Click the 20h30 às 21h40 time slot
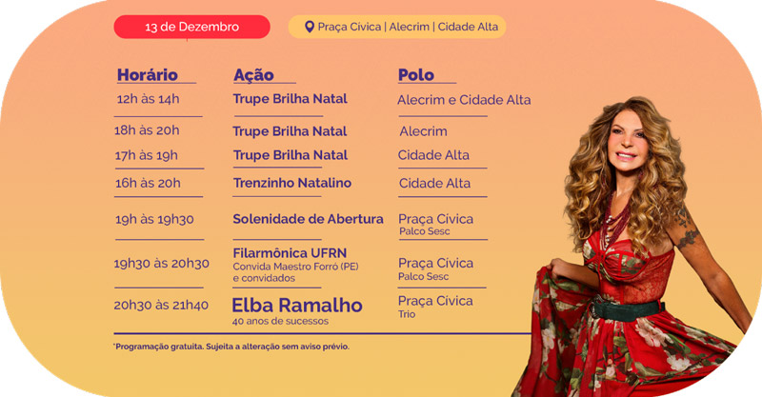 point(161,306)
